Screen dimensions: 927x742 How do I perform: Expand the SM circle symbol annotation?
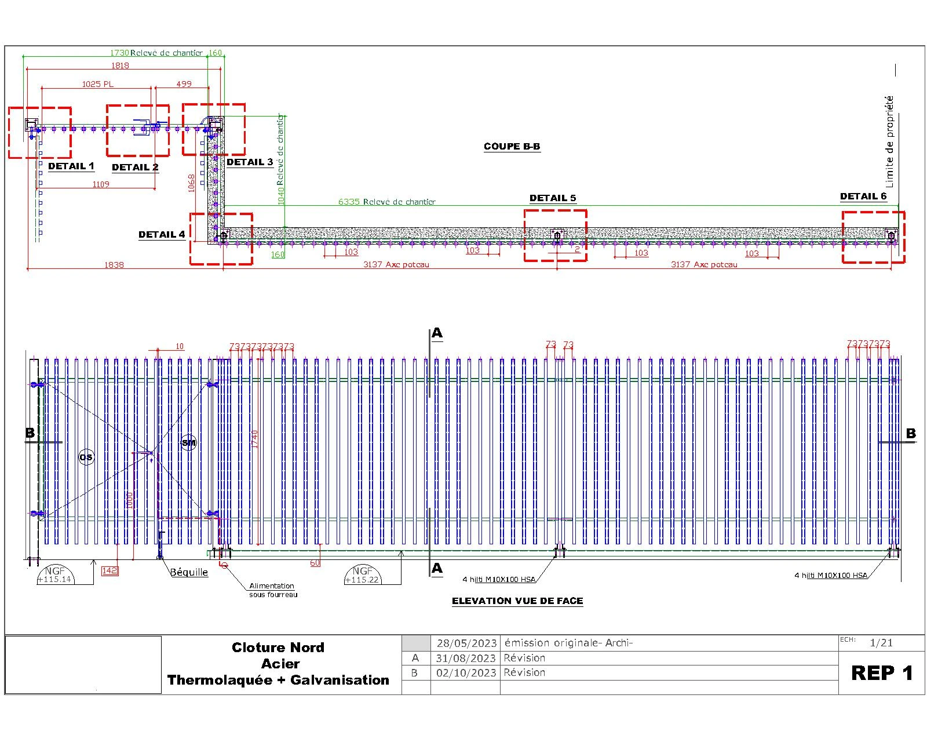click(188, 442)
